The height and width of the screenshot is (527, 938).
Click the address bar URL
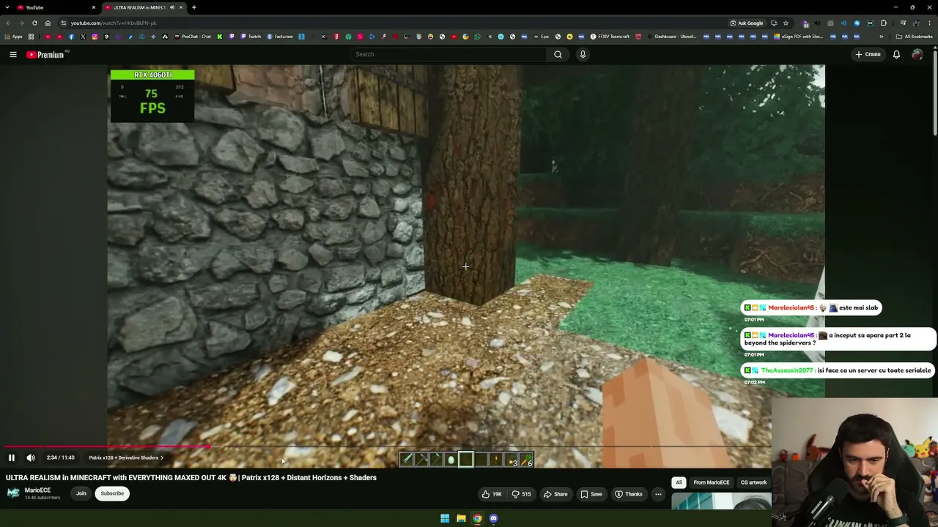(x=114, y=23)
